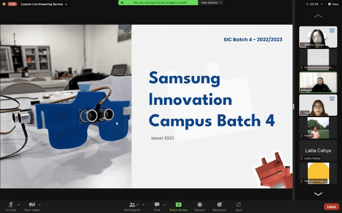Click 'Maret 2023' text on slide
Screen dimensions: 342x213
pos(162,138)
